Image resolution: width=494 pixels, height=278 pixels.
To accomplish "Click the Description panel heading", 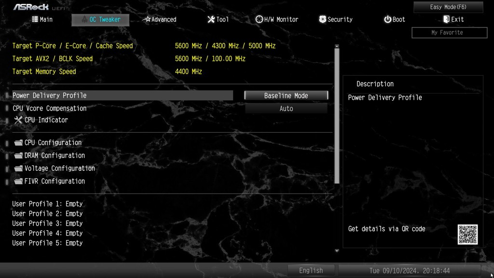I will (x=375, y=84).
